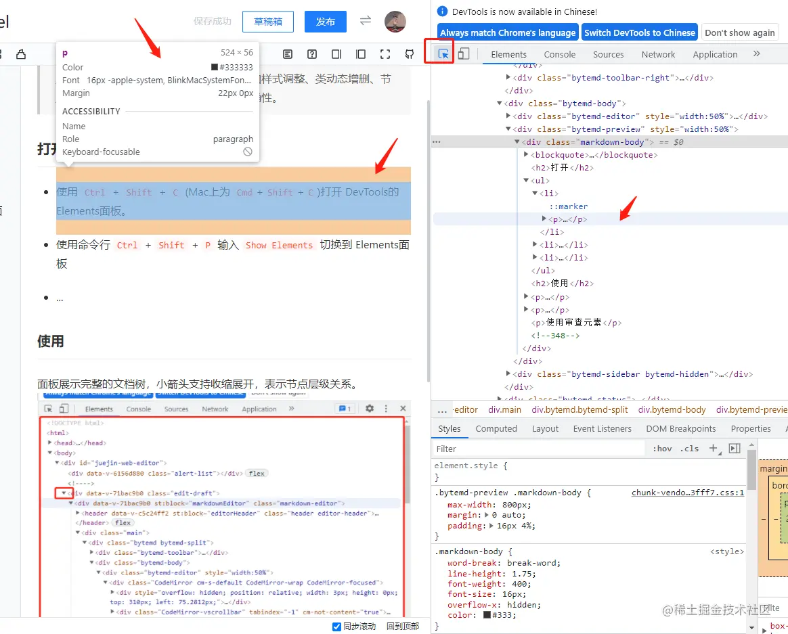Dismiss notice with Don't show again
The image size is (788, 634).
coord(740,32)
